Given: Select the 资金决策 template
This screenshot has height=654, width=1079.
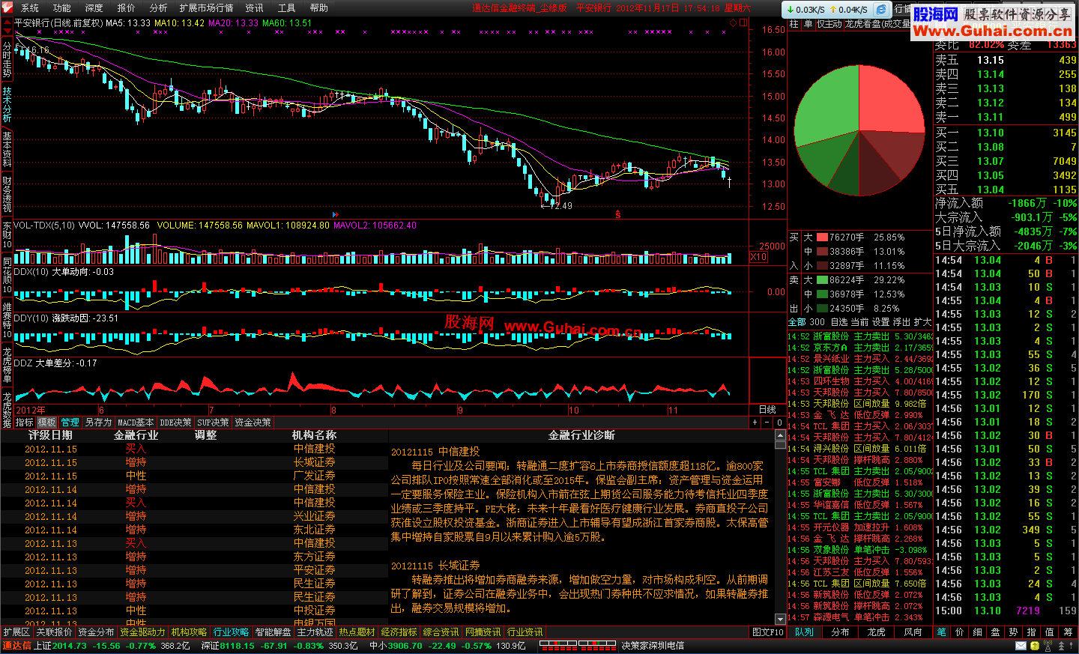Looking at the screenshot, I should point(253,423).
